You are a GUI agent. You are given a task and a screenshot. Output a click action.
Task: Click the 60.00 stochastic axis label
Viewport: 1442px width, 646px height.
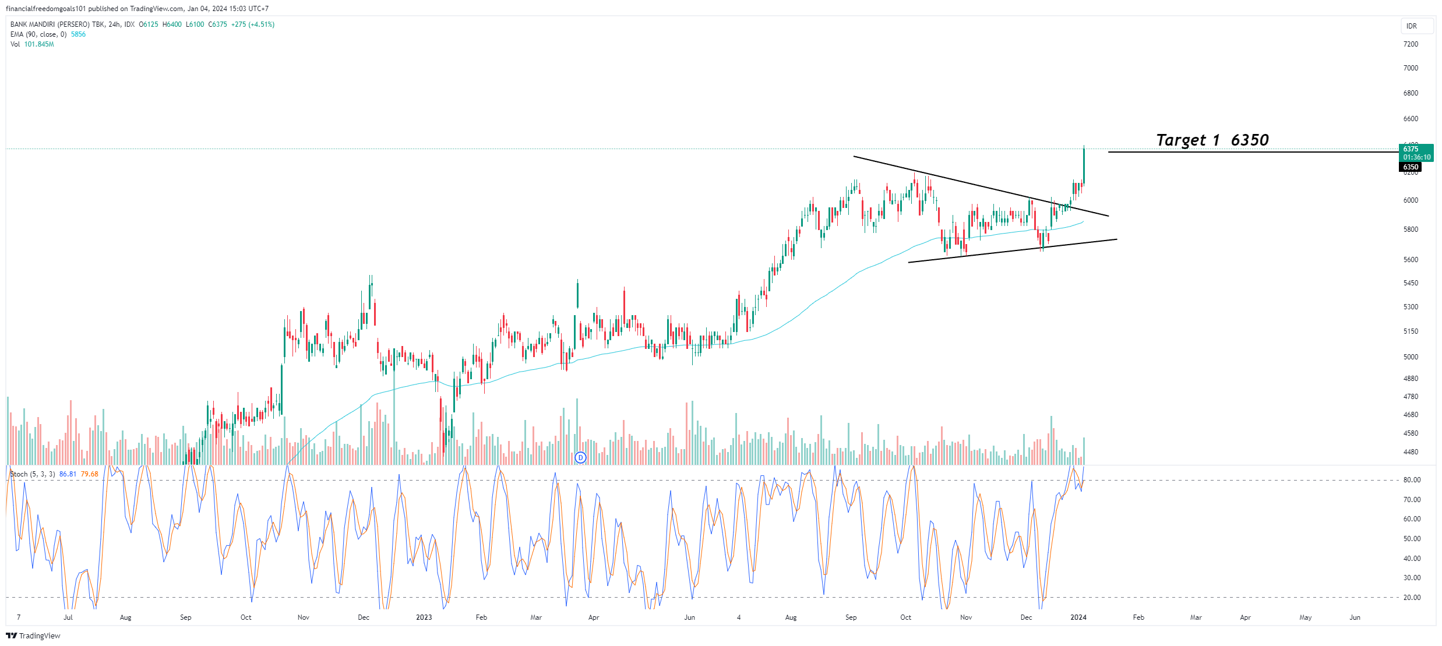(1412, 519)
